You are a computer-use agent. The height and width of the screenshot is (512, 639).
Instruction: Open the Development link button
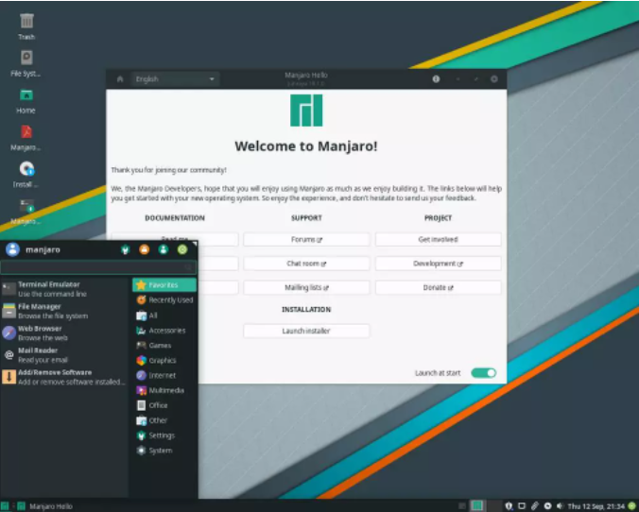438,264
